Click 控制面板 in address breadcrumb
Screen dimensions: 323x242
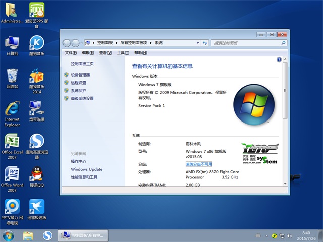(x=105, y=43)
